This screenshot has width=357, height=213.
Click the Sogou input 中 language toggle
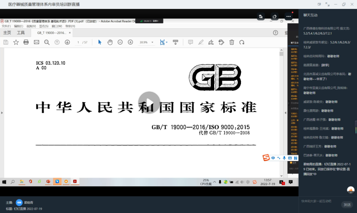tap(273, 158)
